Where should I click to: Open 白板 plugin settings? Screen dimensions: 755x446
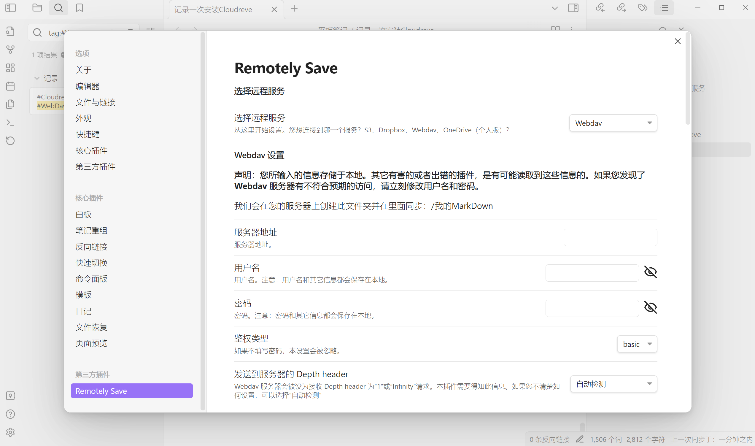click(83, 215)
